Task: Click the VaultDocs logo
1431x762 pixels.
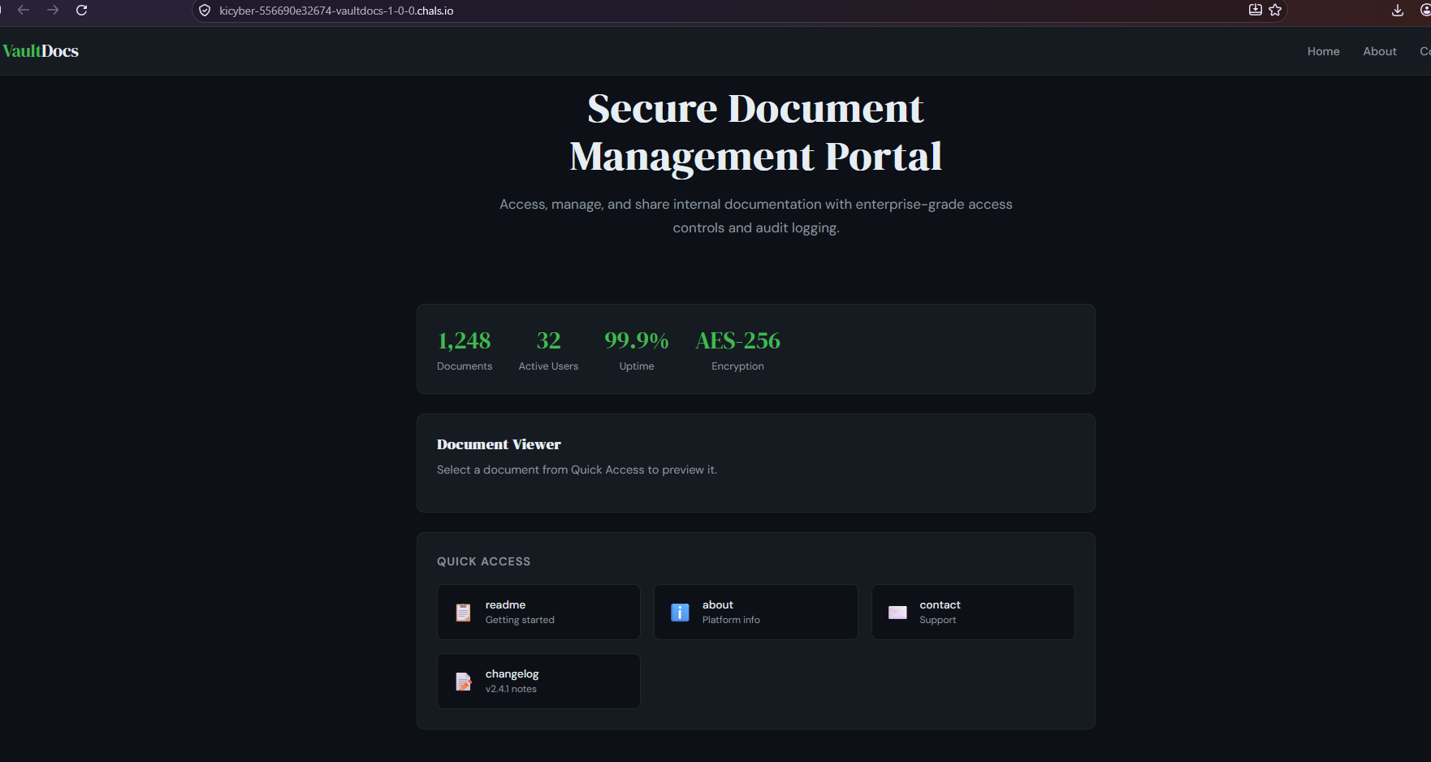Action: 41,51
